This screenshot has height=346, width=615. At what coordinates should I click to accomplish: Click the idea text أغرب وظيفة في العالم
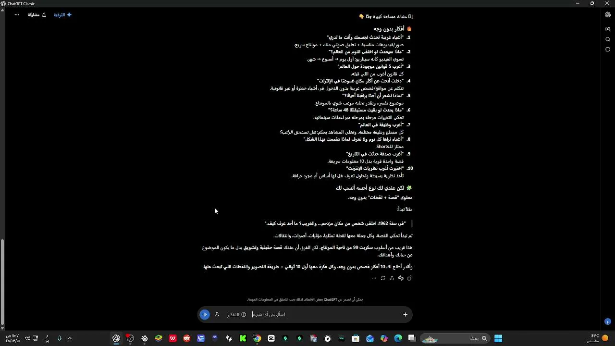pyautogui.click(x=381, y=124)
